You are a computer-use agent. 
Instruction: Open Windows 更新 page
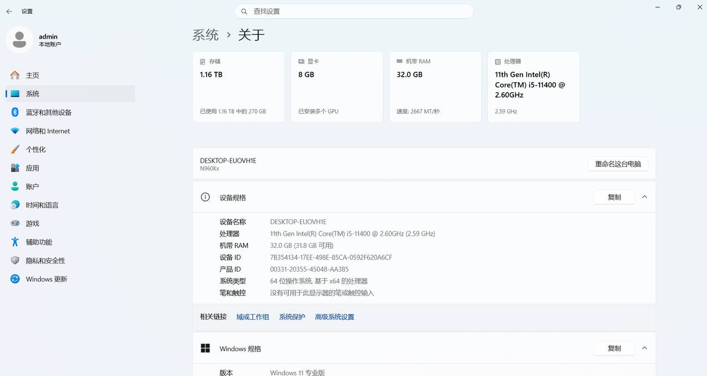pos(70,279)
